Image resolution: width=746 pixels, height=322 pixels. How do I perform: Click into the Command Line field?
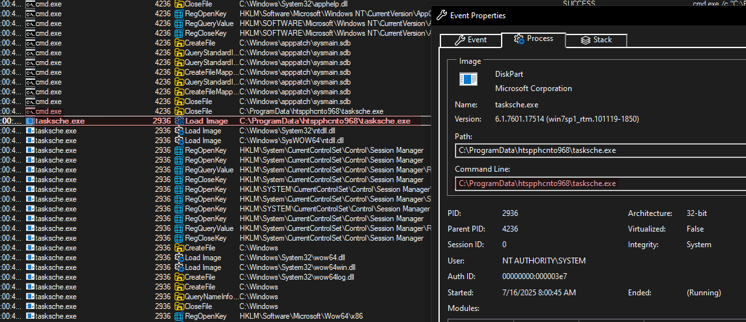599,183
